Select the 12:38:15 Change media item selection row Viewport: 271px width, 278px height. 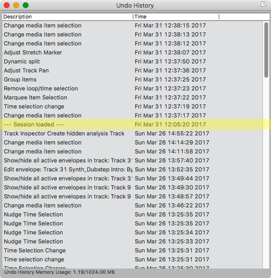coord(132,26)
